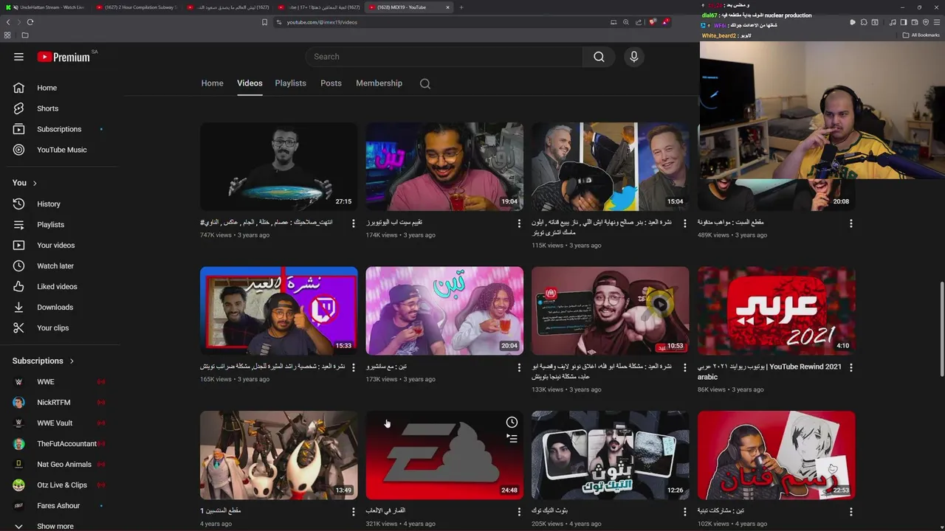Click the Brave shields icon in the address bar
The width and height of the screenshot is (945, 531).
(x=652, y=22)
